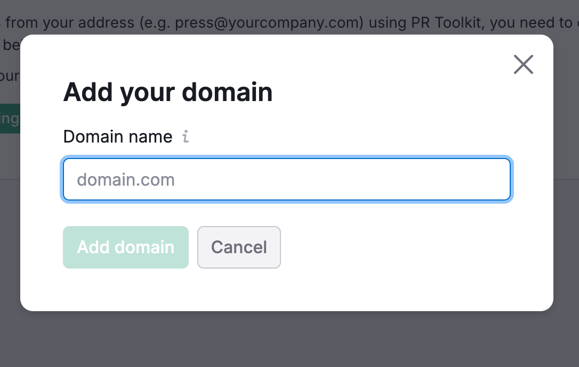Click the Cancel button

click(239, 247)
